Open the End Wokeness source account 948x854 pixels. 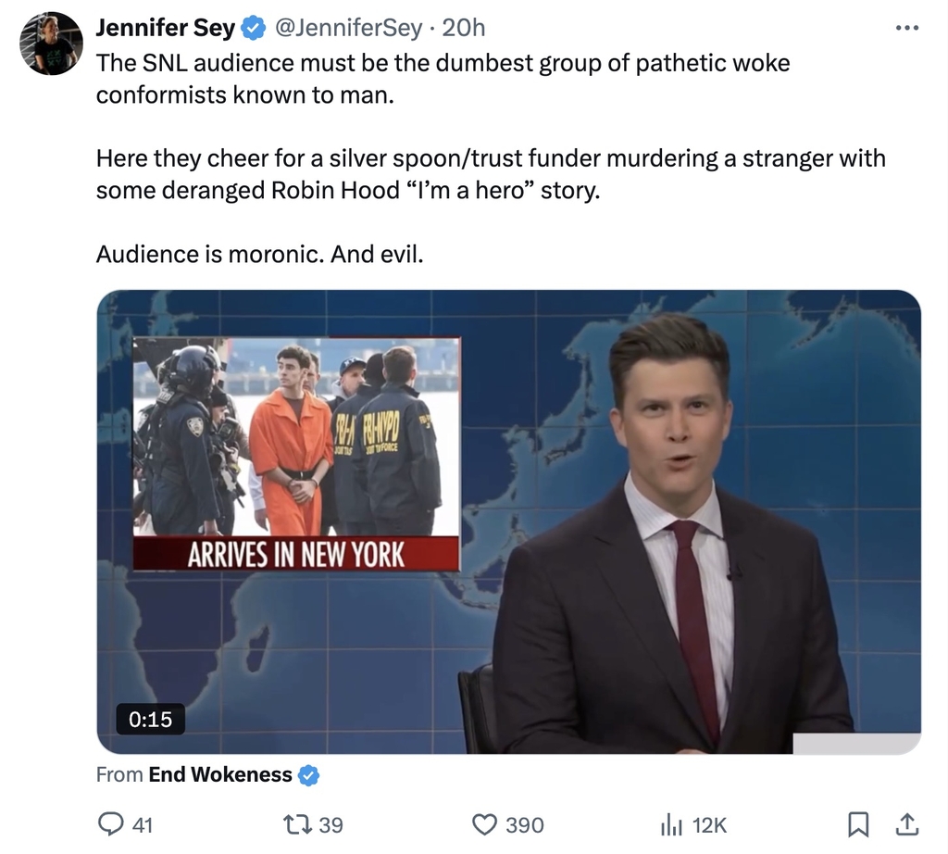pos(220,774)
